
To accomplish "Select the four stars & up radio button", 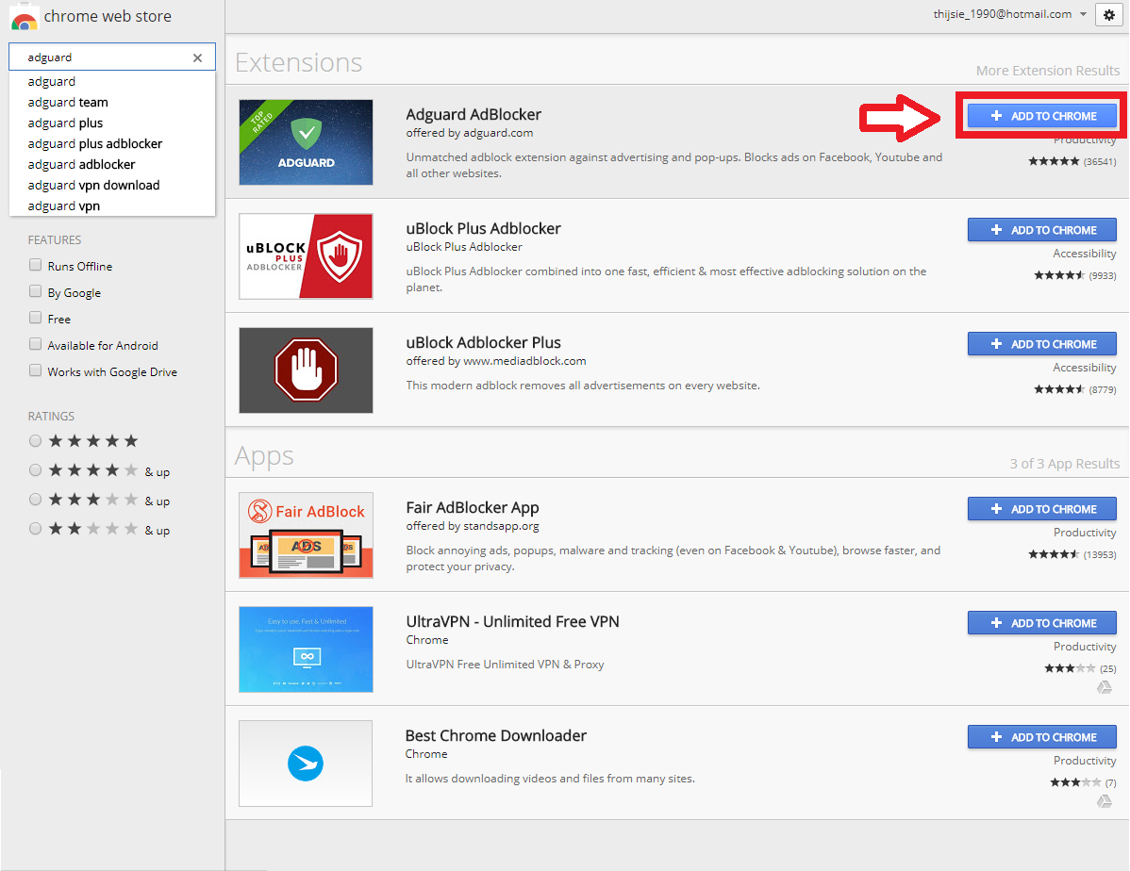I will (35, 470).
